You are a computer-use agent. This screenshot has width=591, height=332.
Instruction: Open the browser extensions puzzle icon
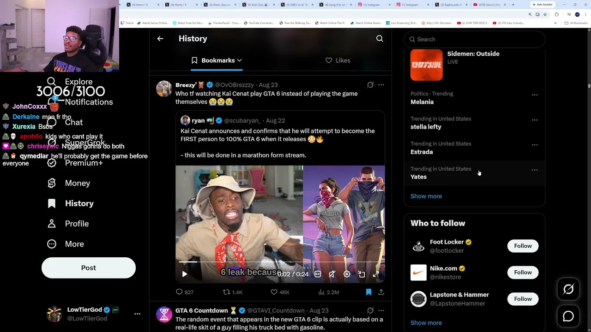pos(557,15)
